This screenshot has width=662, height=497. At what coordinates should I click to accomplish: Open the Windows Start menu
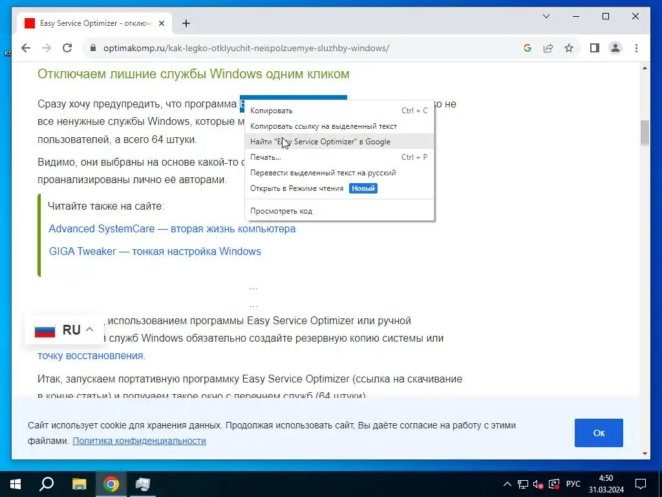(x=16, y=484)
